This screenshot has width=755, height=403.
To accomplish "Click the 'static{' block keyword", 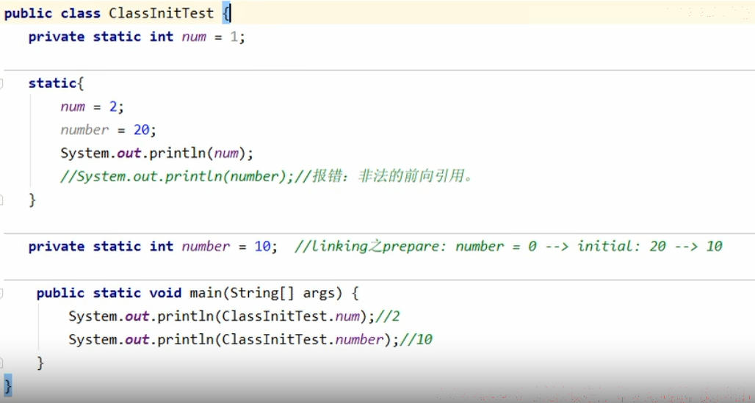I will pyautogui.click(x=56, y=83).
